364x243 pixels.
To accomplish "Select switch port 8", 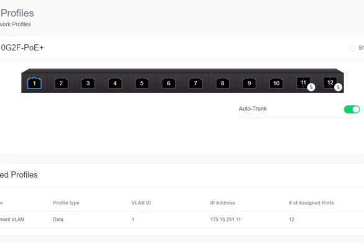I will [222, 83].
